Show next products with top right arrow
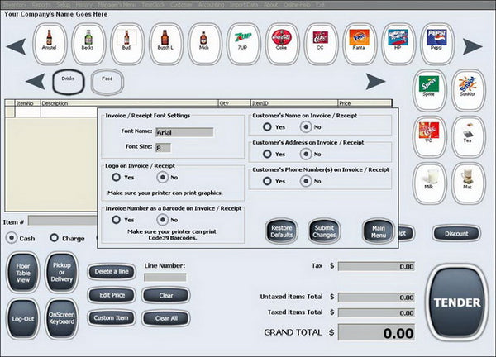 (x=472, y=46)
